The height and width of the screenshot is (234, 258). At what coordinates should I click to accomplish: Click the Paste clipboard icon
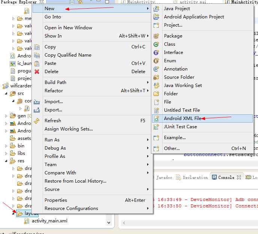[37, 63]
